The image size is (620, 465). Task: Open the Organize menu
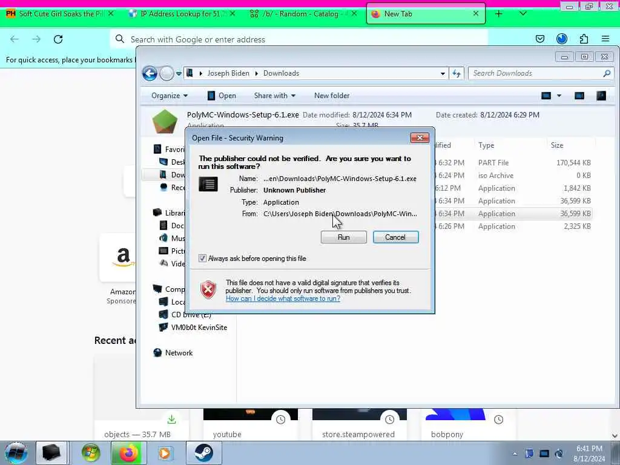point(170,96)
